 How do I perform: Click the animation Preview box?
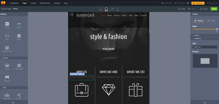(x=205, y=61)
